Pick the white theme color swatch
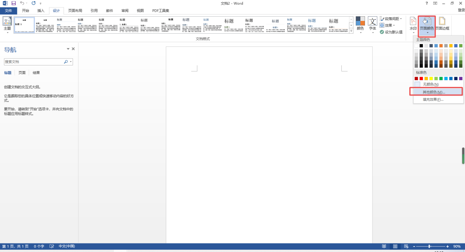The height and width of the screenshot is (252, 465). (x=417, y=46)
